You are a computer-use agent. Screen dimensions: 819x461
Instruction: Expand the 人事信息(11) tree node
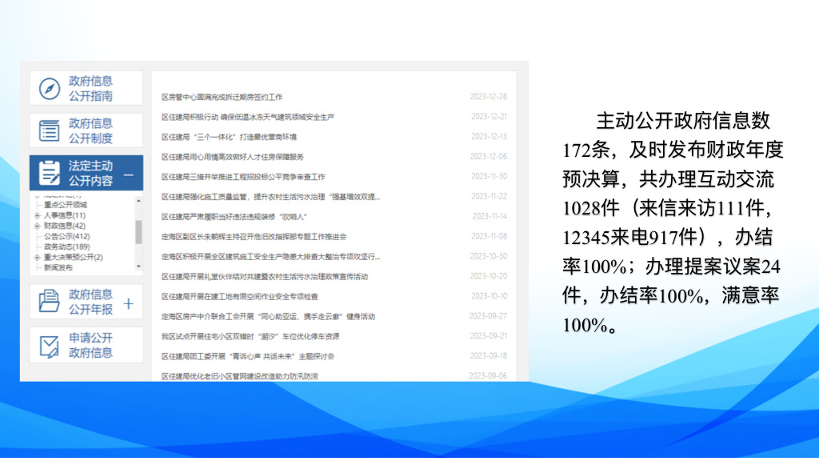[x=37, y=215]
